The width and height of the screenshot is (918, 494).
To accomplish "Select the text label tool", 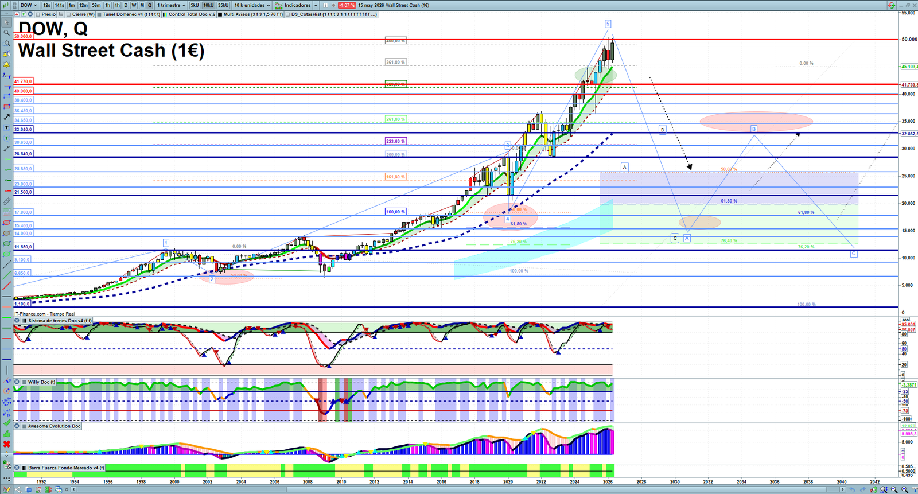I will (7, 128).
